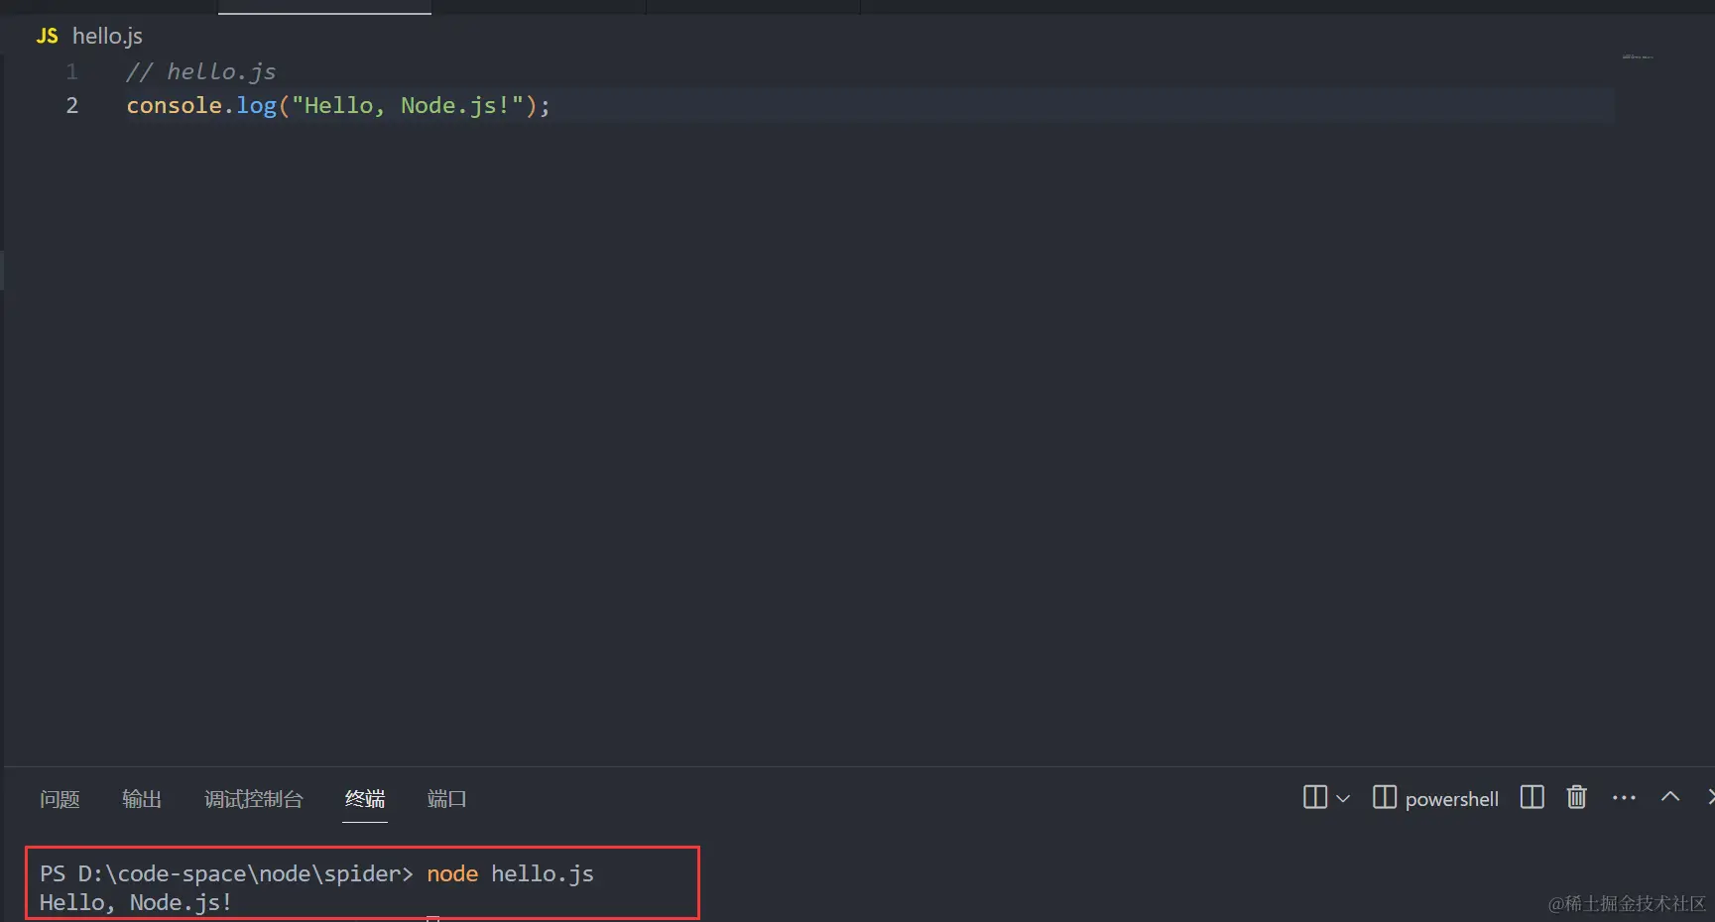Click the new terminal split icon
The width and height of the screenshot is (1715, 922).
pyautogui.click(x=1314, y=798)
